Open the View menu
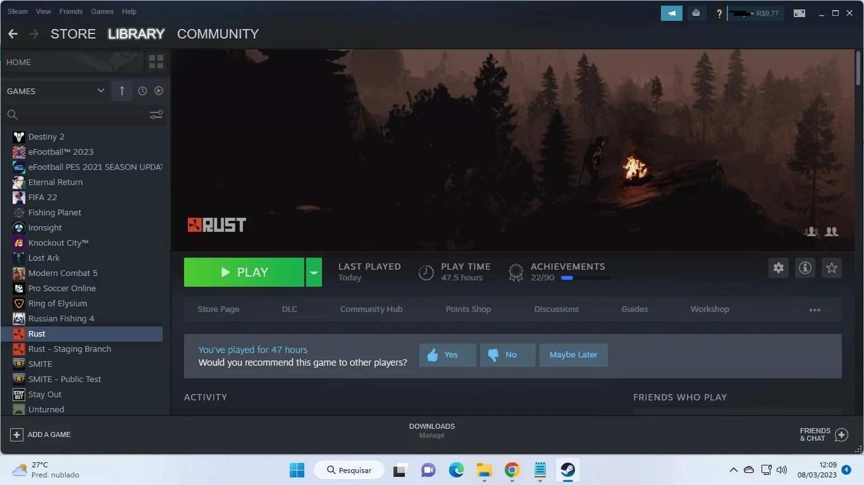 (x=44, y=11)
